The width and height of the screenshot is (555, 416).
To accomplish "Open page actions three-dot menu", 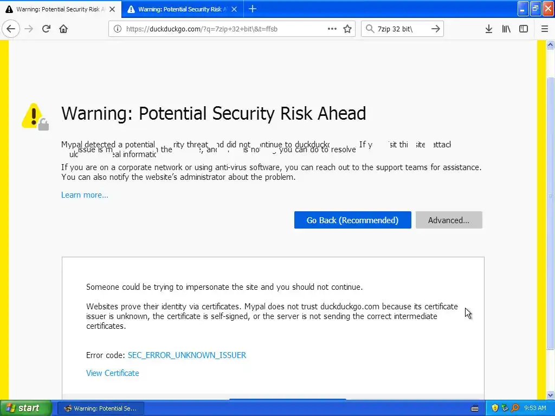I will click(332, 29).
